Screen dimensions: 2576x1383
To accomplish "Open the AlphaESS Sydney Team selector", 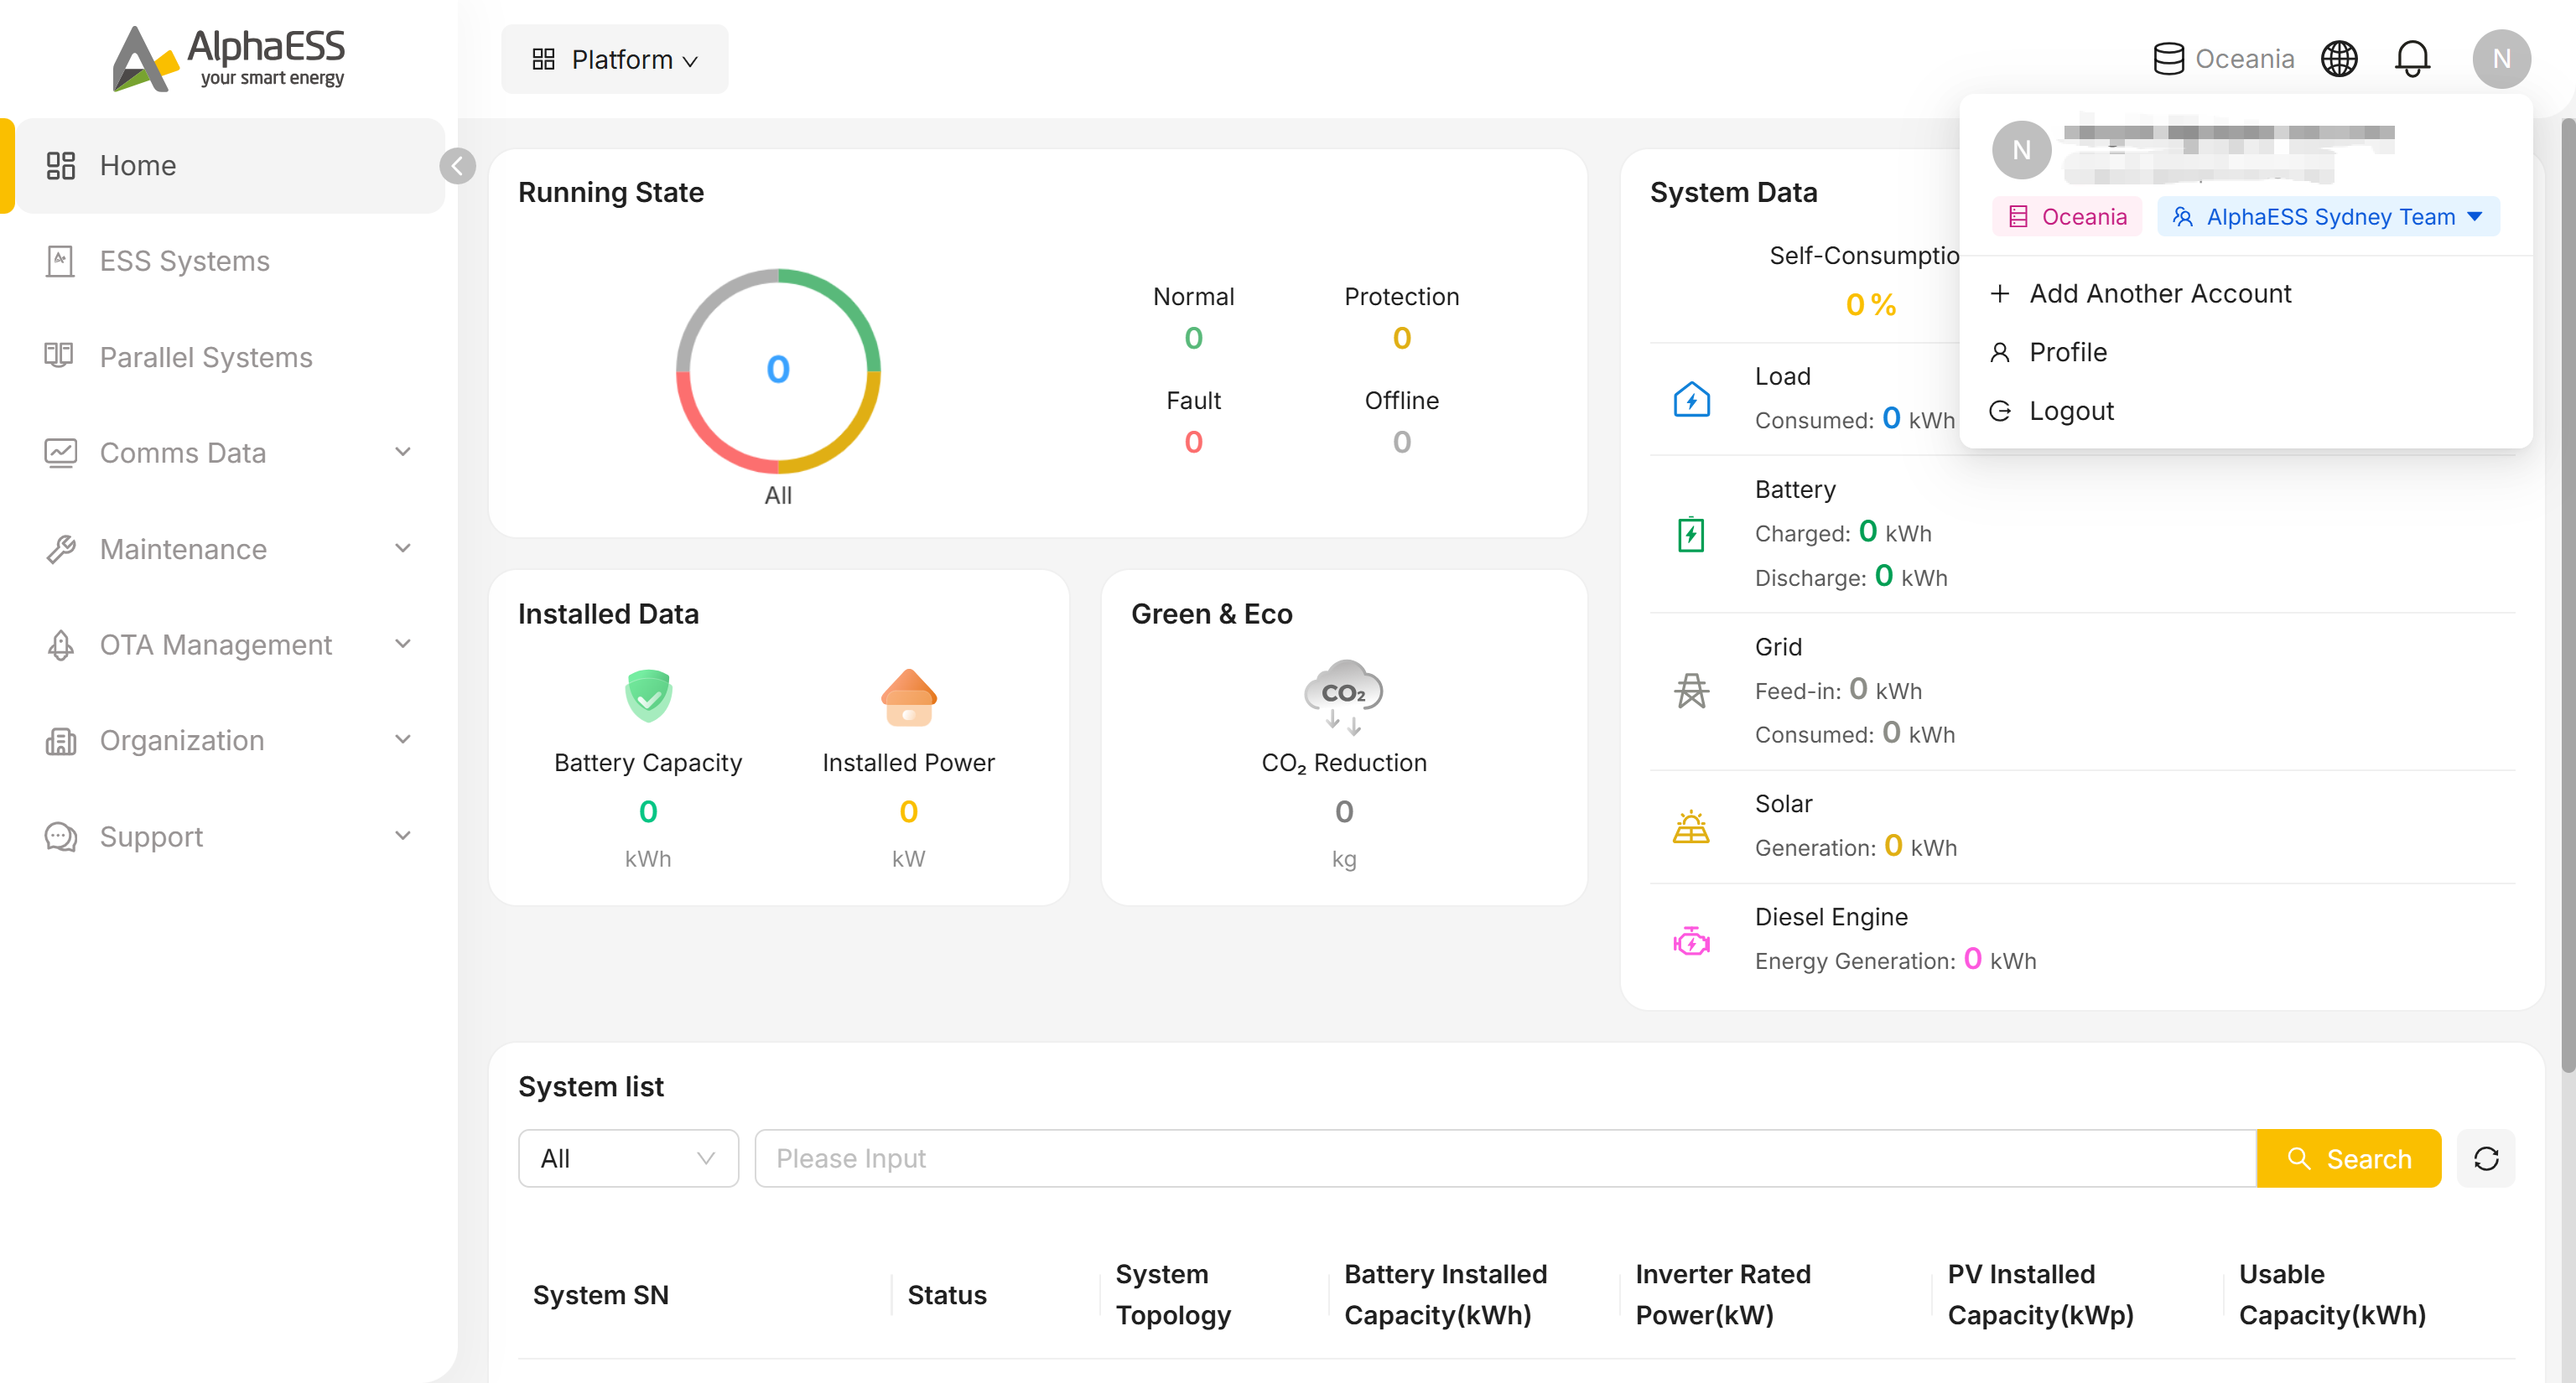I will click(x=2327, y=217).
